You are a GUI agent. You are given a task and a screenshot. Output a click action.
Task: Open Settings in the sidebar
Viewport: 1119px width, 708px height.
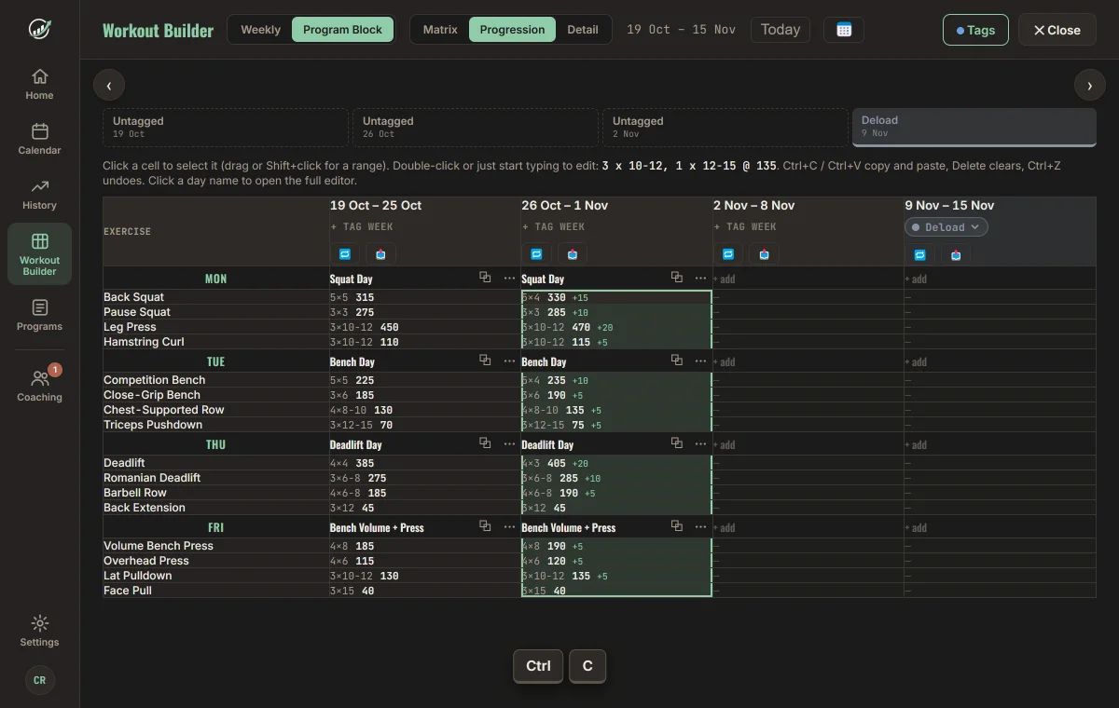click(39, 631)
